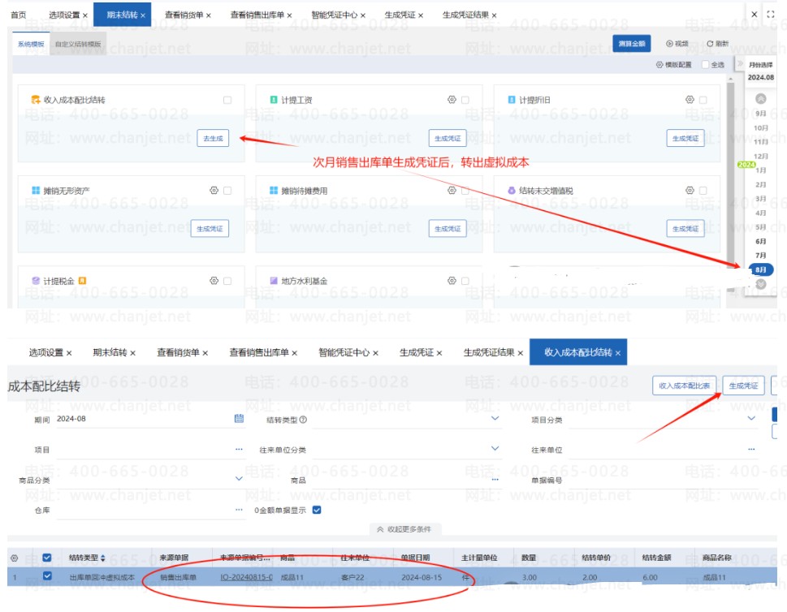Open the 收入成本配比结转 tab
The image size is (787, 612).
[x=577, y=352]
